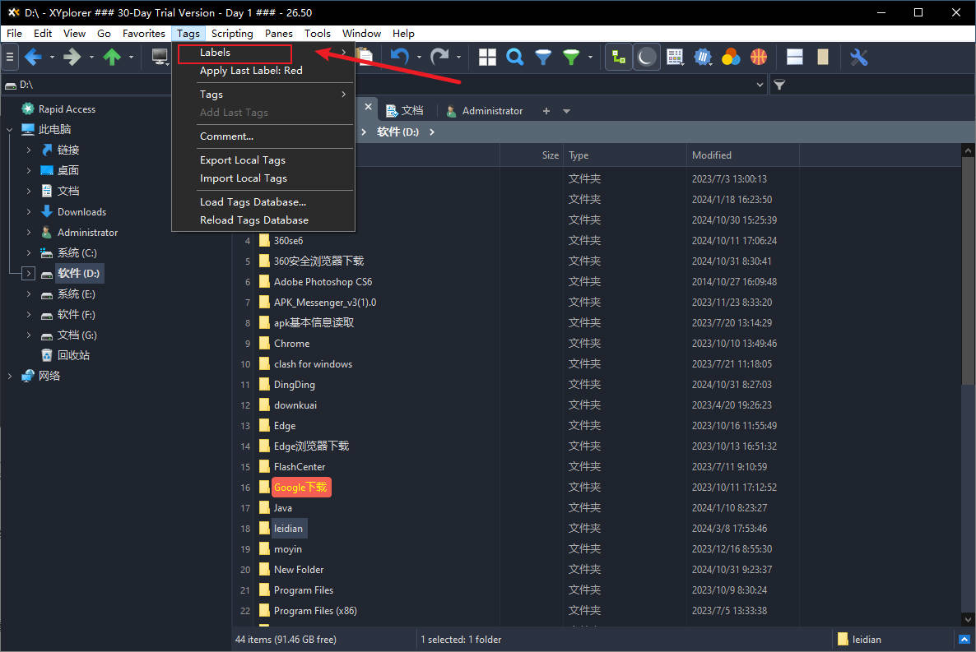Click the Views four-squares icon
The width and height of the screenshot is (976, 652).
tap(488, 57)
